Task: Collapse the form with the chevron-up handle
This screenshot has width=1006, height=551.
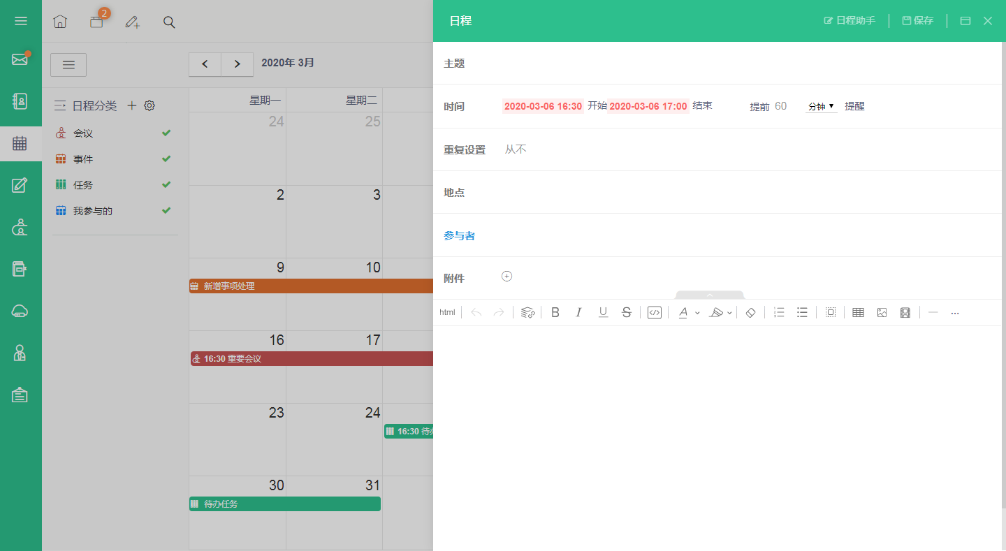Action: [710, 295]
